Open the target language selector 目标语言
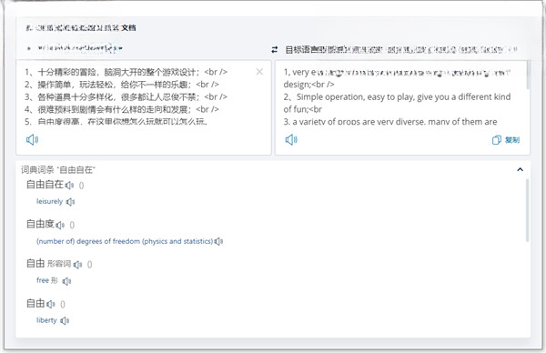Image resolution: width=546 pixels, height=353 pixels. [x=400, y=50]
